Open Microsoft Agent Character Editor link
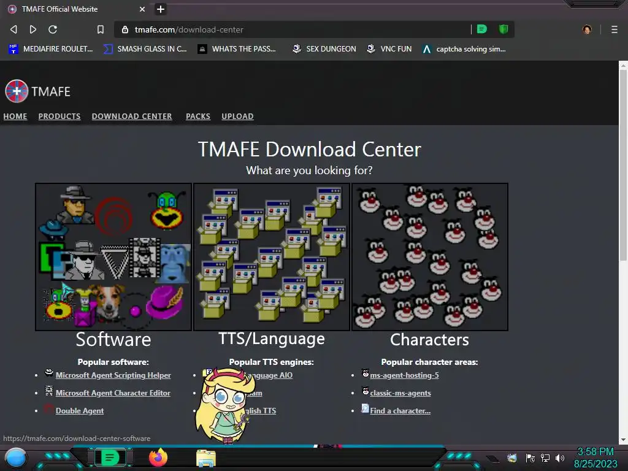Screen dimensions: 628x471 (113, 393)
